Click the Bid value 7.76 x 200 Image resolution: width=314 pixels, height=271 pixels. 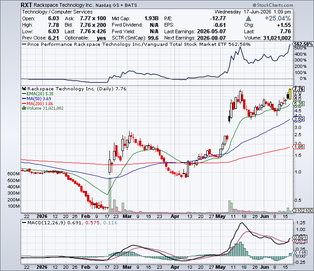(x=93, y=25)
